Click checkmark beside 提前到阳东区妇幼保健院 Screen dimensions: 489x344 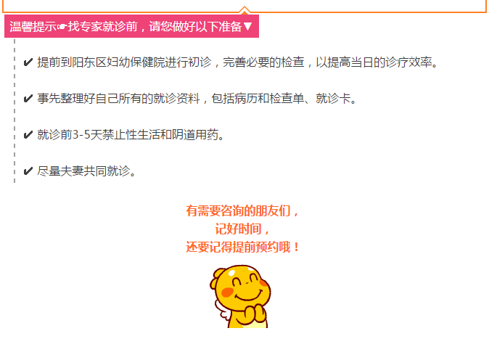(28, 62)
